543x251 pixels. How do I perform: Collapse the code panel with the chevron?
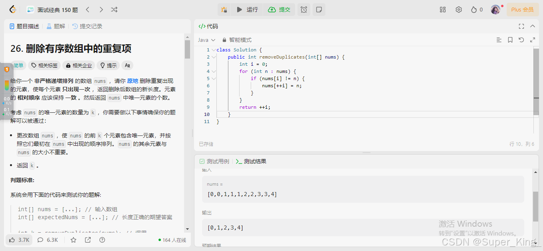[533, 26]
